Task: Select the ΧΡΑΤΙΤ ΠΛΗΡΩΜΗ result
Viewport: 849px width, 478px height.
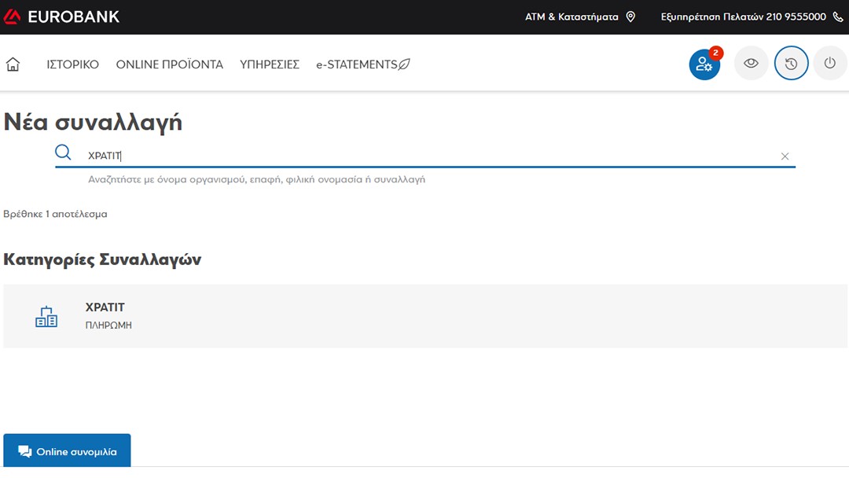Action: point(424,315)
